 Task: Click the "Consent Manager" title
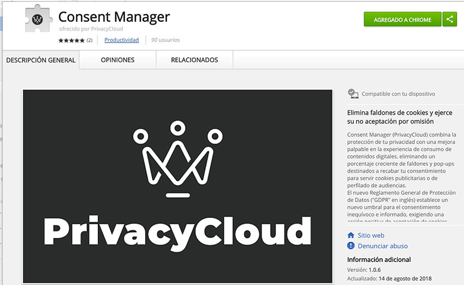[x=114, y=17]
